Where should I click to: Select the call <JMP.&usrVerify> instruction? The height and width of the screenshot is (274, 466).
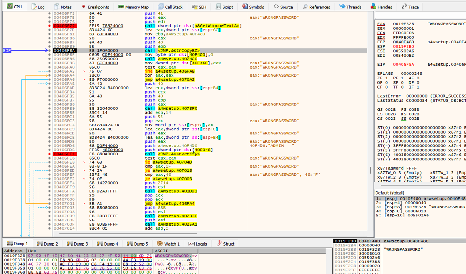pos(172,154)
